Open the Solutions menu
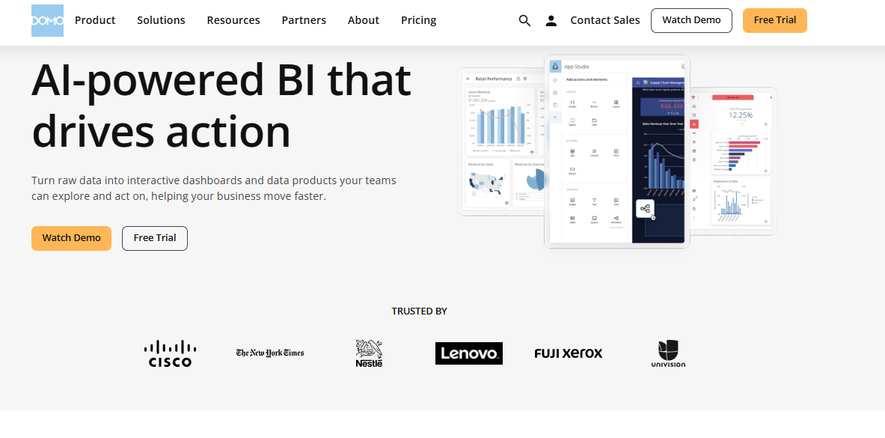The image size is (885, 438). (161, 20)
